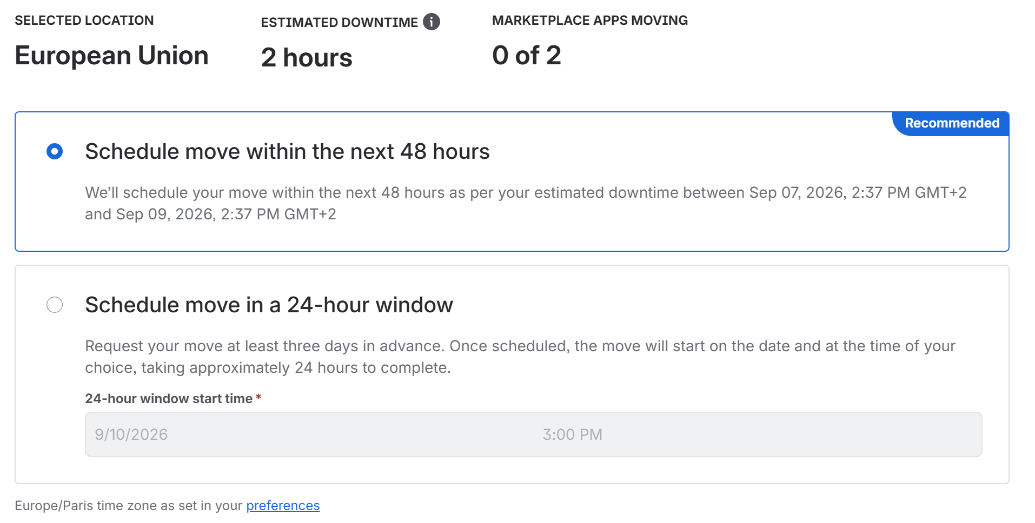Click the 'European Union' location text
The width and height of the screenshot is (1035, 523).
pos(112,56)
